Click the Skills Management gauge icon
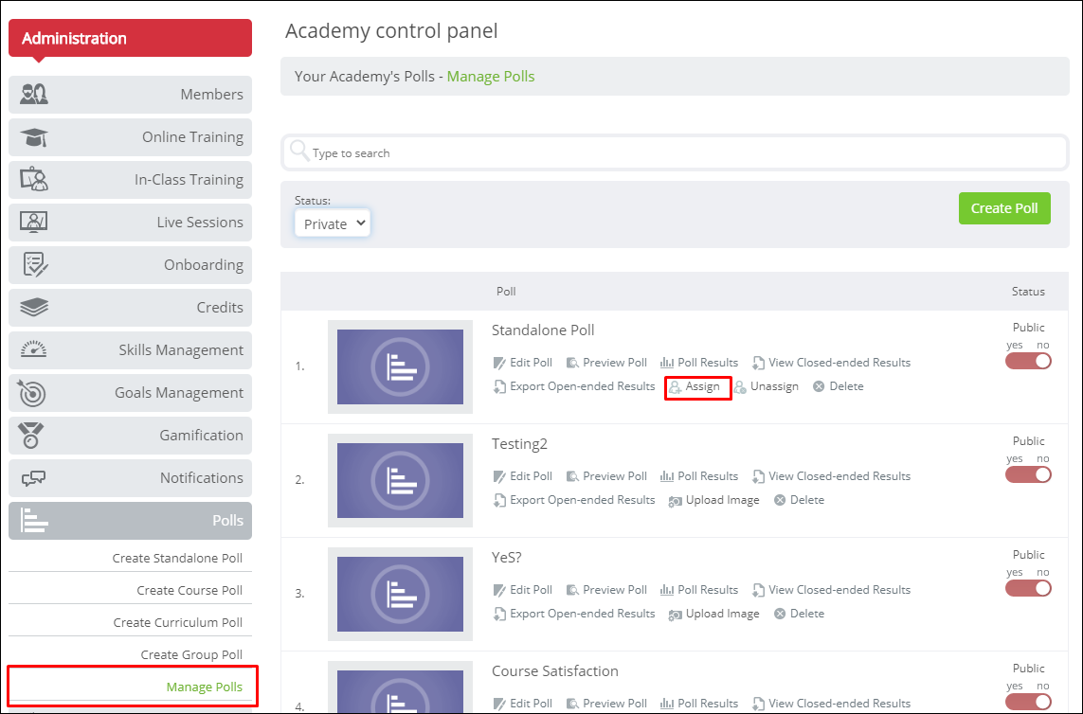This screenshot has height=714, width=1083. pyautogui.click(x=34, y=349)
